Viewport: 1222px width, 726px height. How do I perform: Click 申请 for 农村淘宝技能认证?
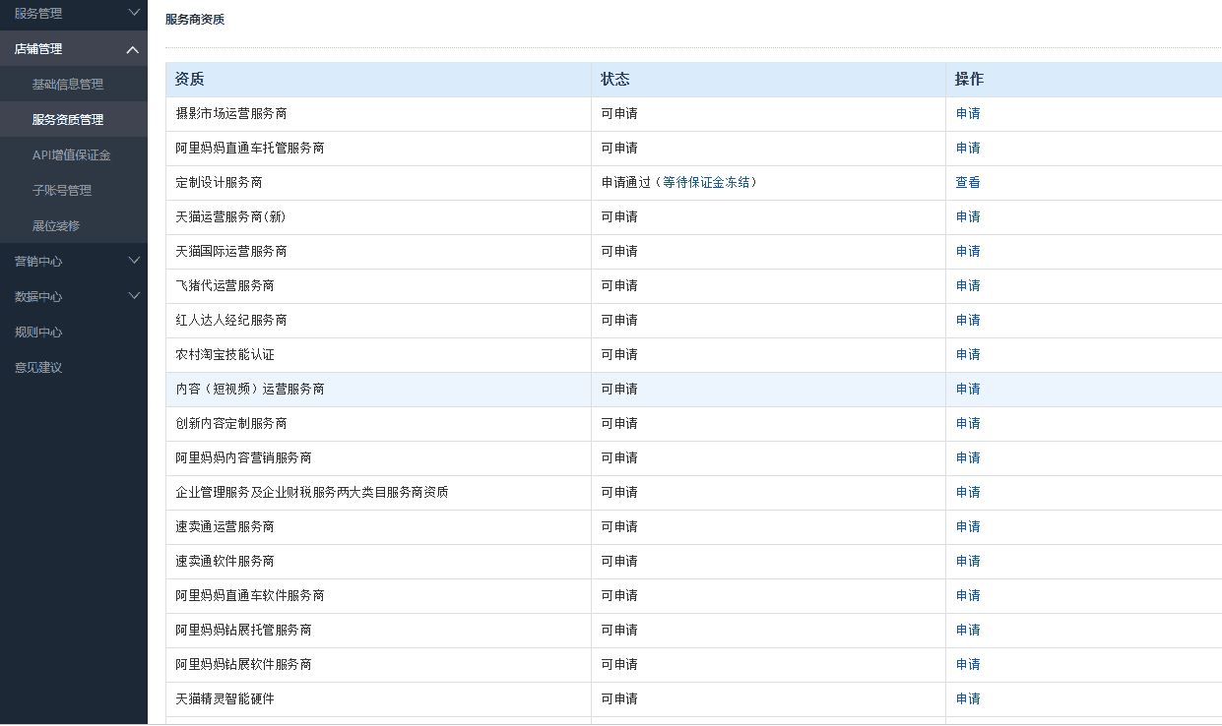pyautogui.click(x=968, y=355)
